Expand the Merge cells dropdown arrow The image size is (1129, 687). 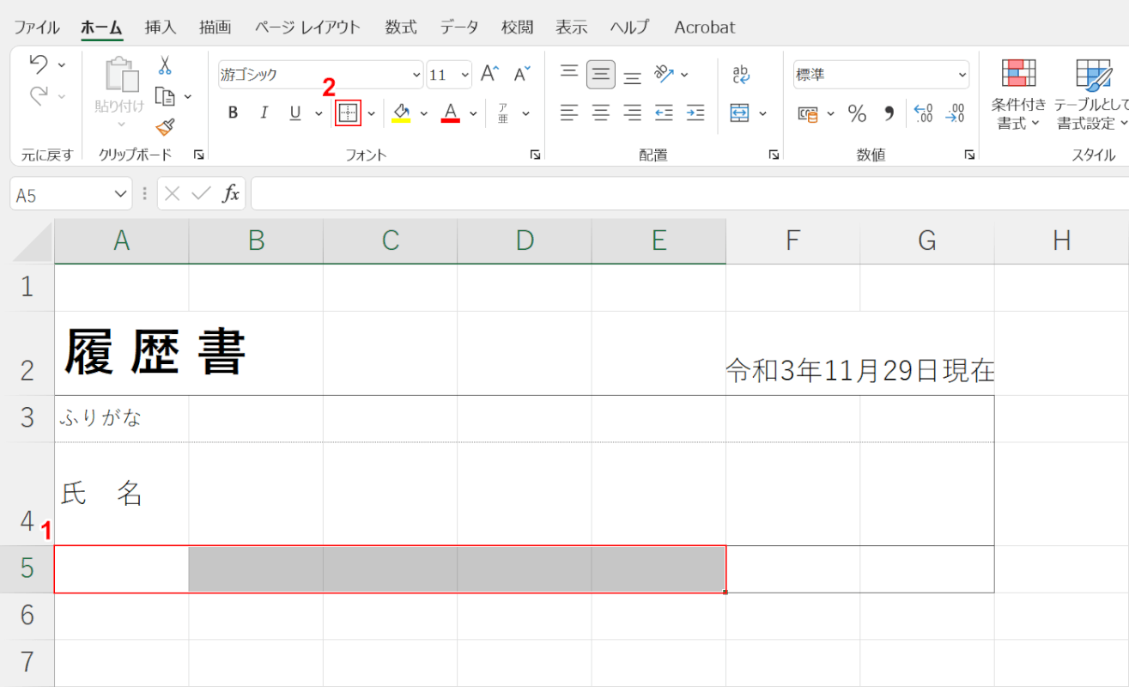pos(763,113)
